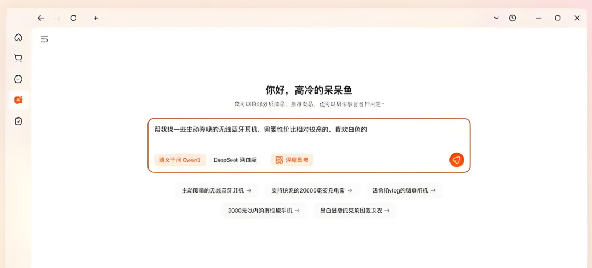Open a new tab with plus button
This screenshot has width=592, height=268.
point(95,18)
